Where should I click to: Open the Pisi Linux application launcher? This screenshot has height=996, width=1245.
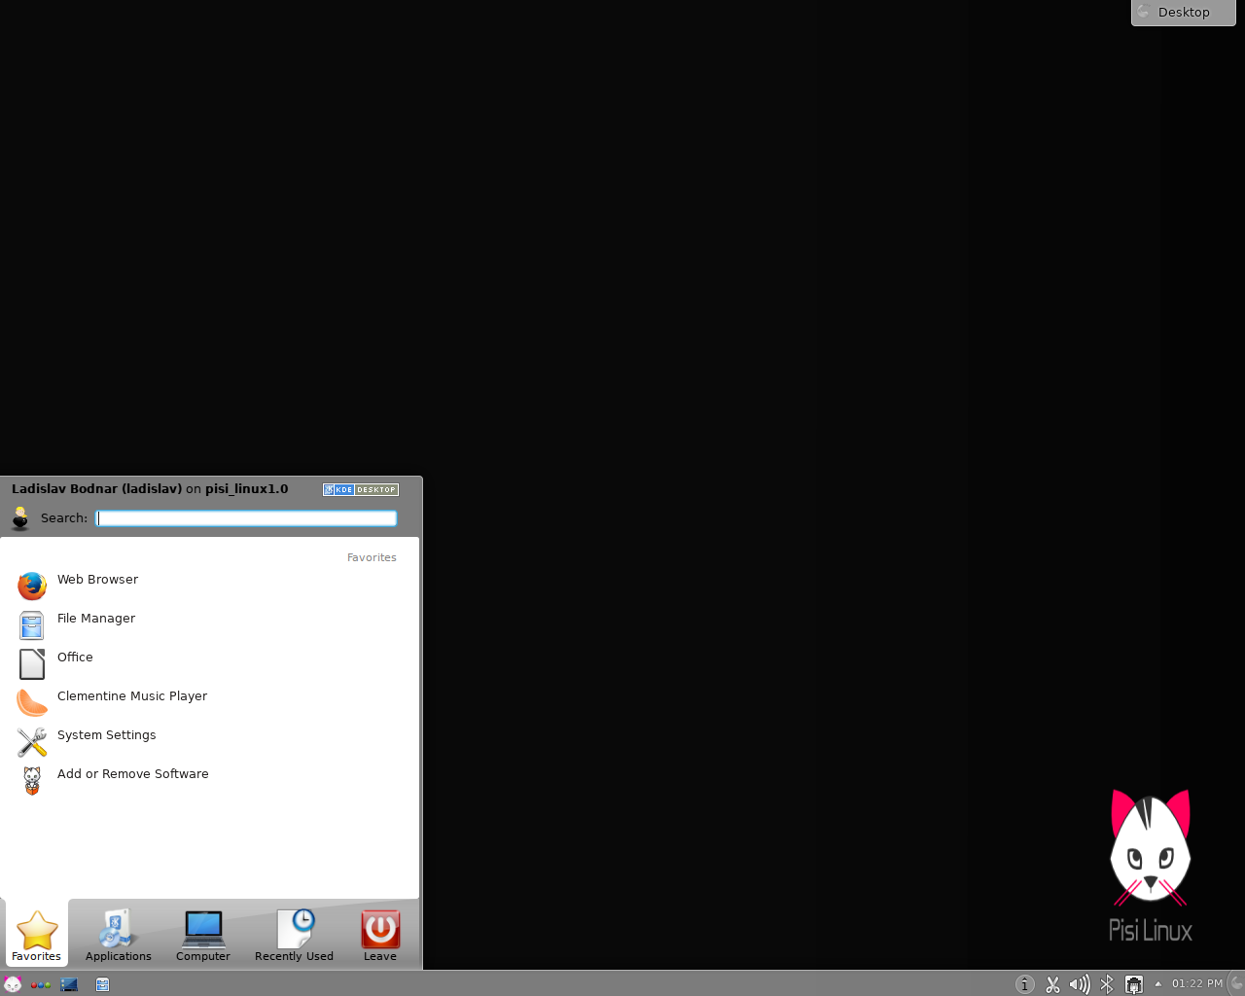click(x=12, y=984)
